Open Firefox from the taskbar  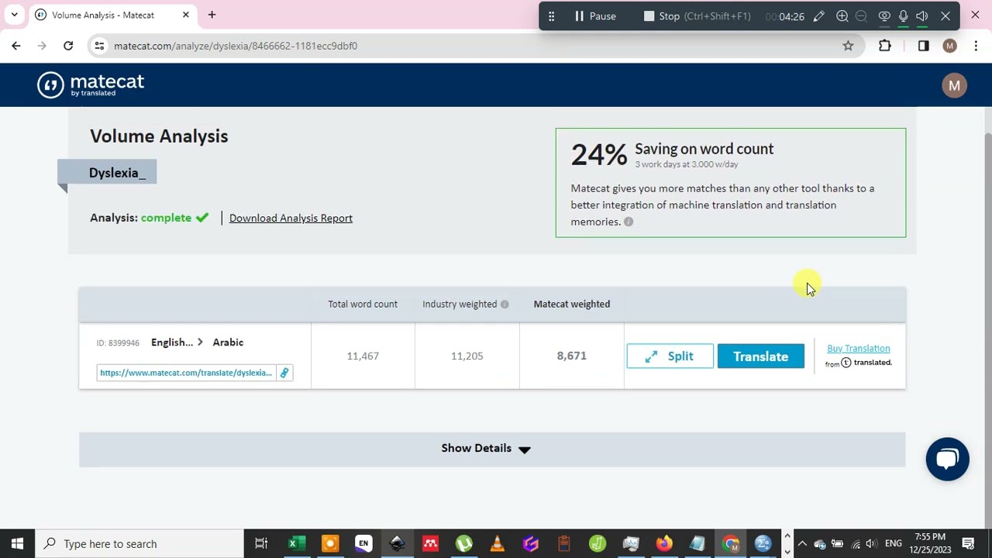664,543
